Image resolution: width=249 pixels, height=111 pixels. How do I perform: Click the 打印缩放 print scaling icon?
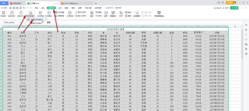tap(49, 13)
